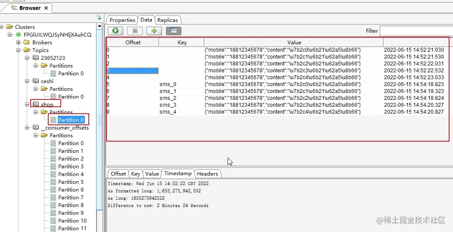Screen dimensions: 453x232
Task: Select the Timestamp detail tab
Action: tap(178, 173)
